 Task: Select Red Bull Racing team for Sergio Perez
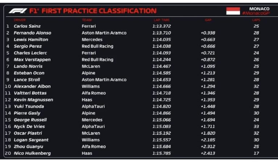tap(97, 46)
